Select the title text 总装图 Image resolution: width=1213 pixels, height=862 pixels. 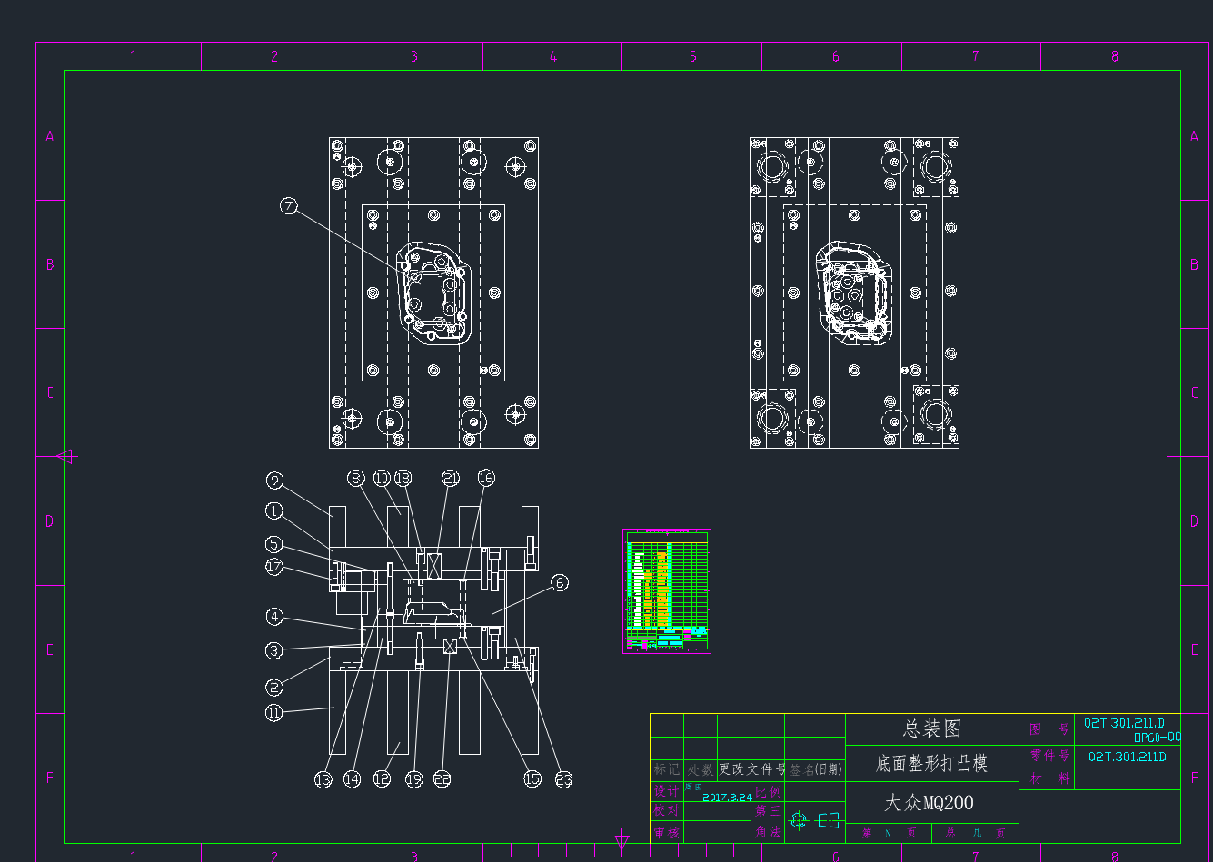[x=932, y=729]
